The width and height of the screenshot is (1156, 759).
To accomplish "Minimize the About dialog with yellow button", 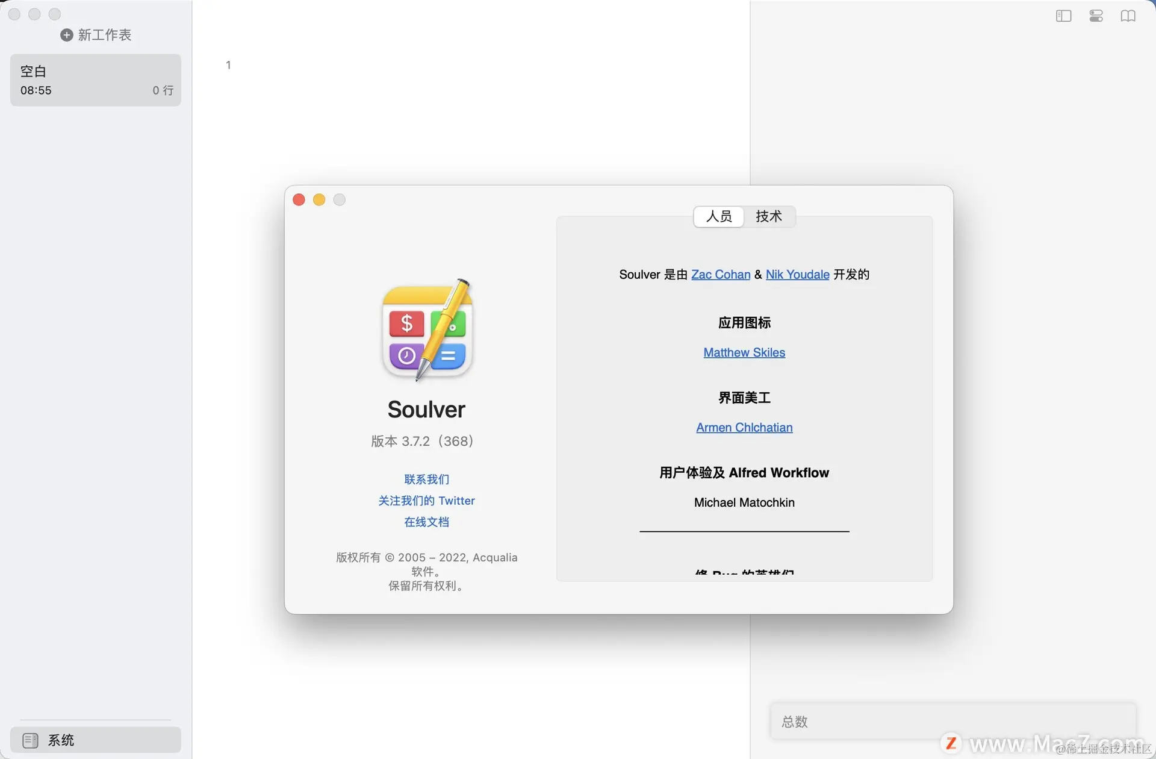I will pos(319,200).
